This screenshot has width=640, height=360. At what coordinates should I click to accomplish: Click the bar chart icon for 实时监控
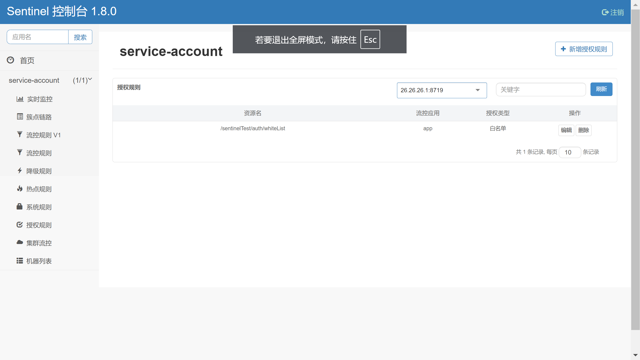(20, 99)
